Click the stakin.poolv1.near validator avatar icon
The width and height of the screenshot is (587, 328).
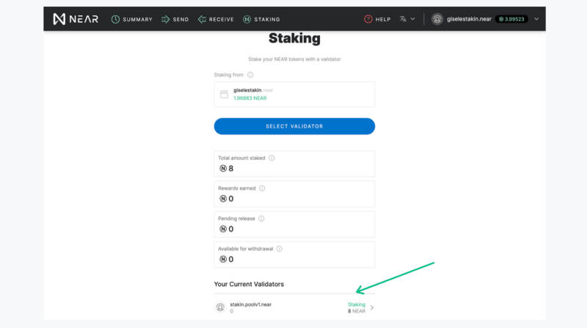pyautogui.click(x=220, y=307)
